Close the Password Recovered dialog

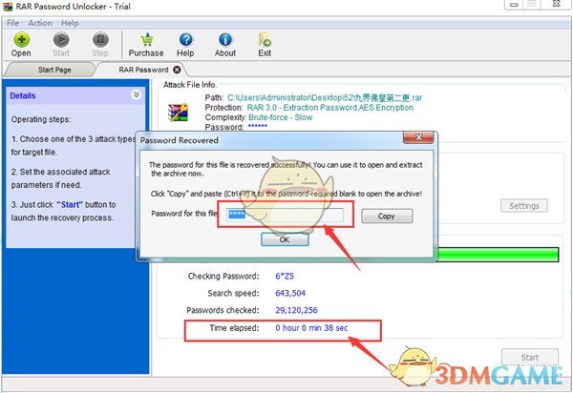click(x=418, y=137)
